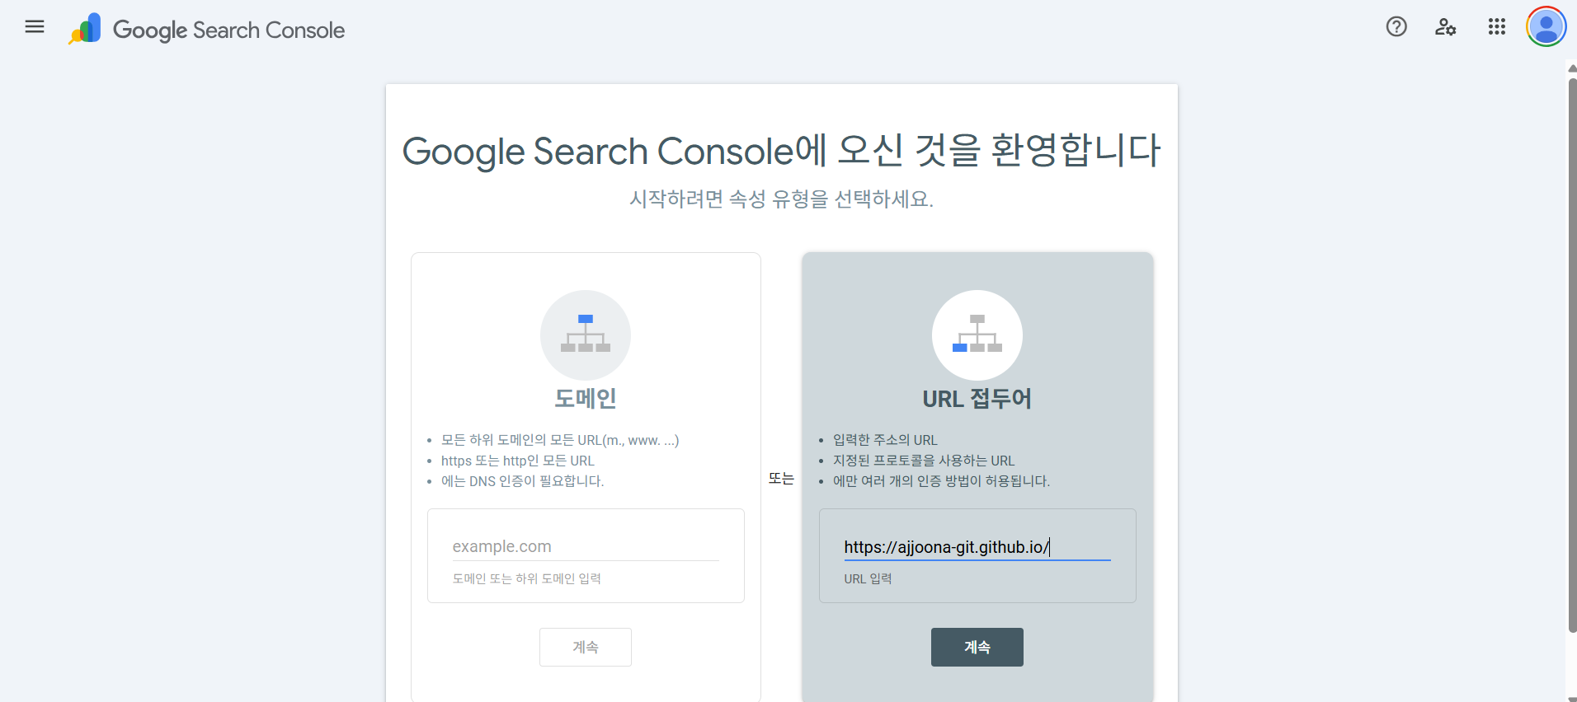Click the Google Search Console title text
Screen dimensions: 1577x702
tap(228, 30)
